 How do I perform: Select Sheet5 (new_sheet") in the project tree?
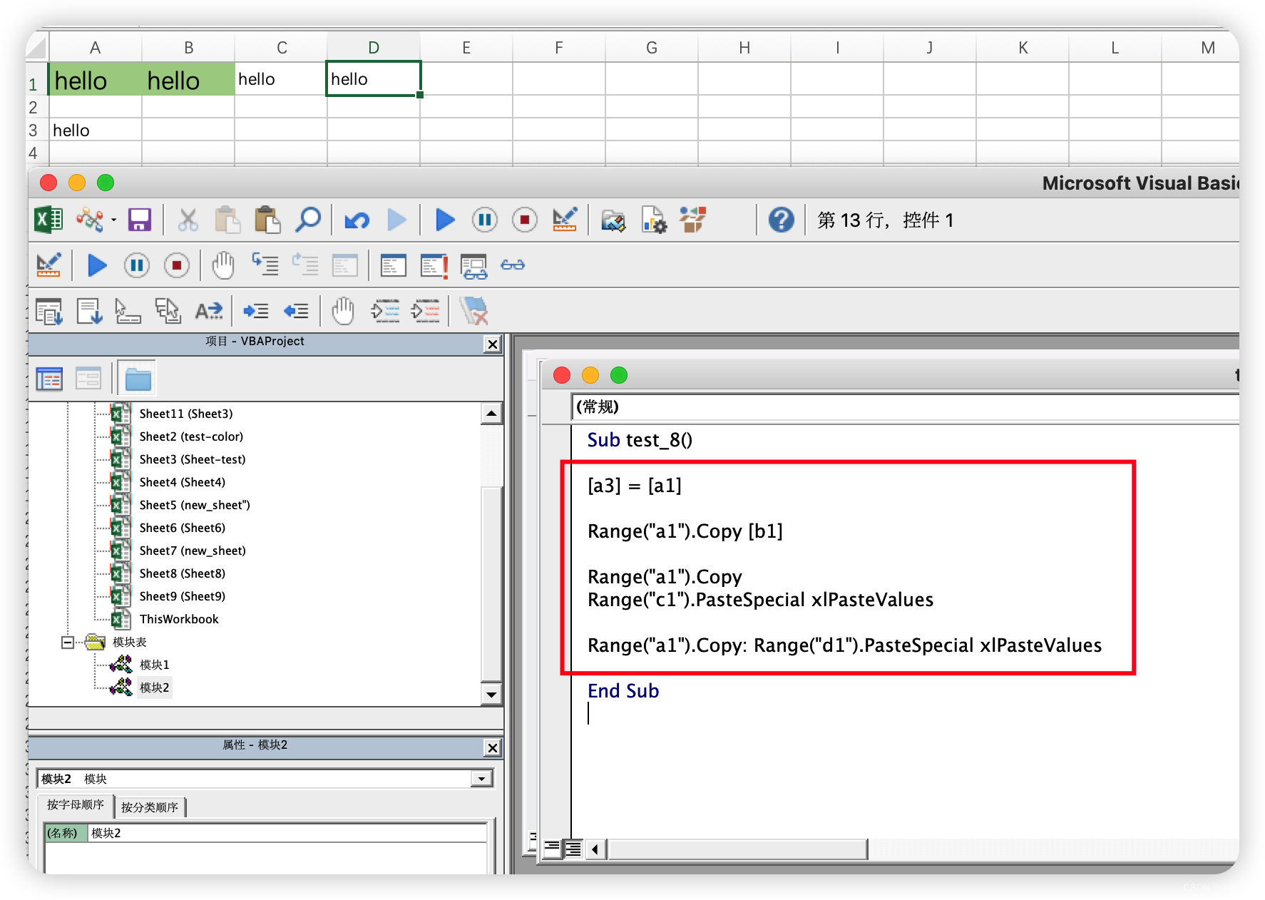195,505
